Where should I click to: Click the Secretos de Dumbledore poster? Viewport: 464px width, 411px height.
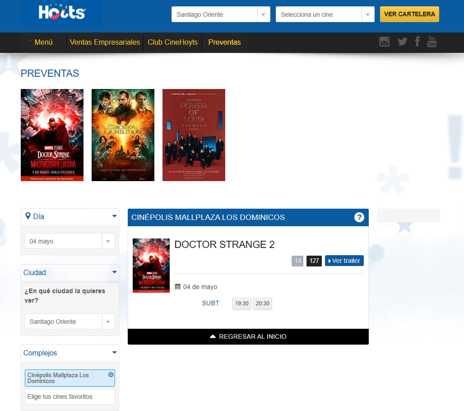123,135
